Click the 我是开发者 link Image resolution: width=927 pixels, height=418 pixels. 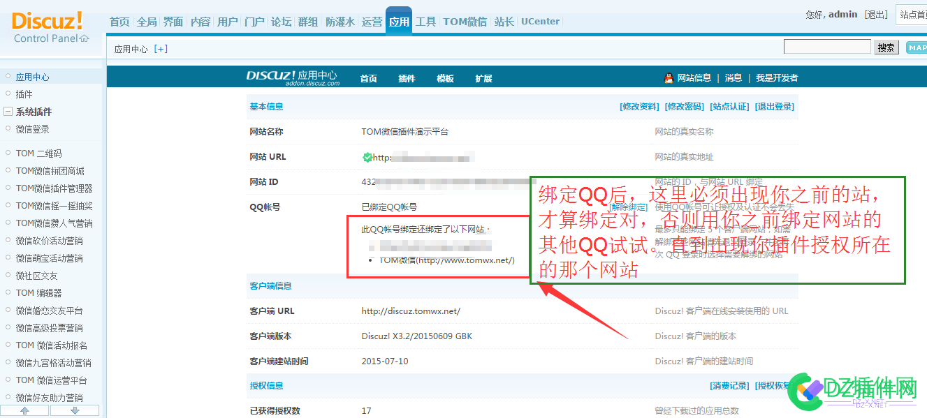coord(777,78)
